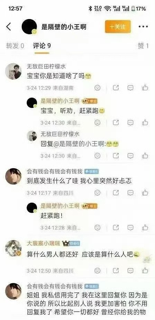Image resolution: width=155 pixels, height=320 pixels.
Task: Dislike the 宝宝你是知道啥了吗 comment
Action: [x=98, y=88]
